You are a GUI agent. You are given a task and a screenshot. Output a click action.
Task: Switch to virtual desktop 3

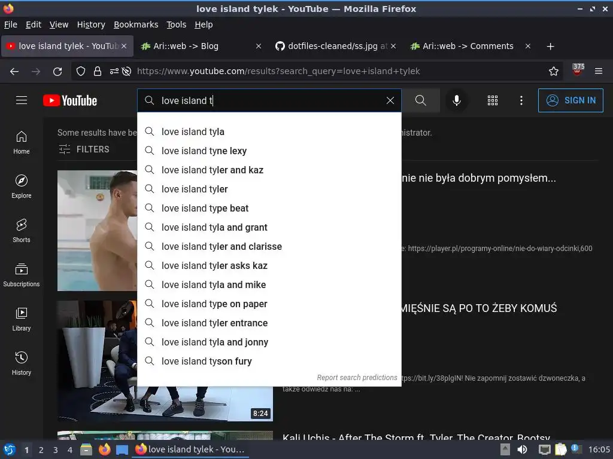(x=56, y=450)
